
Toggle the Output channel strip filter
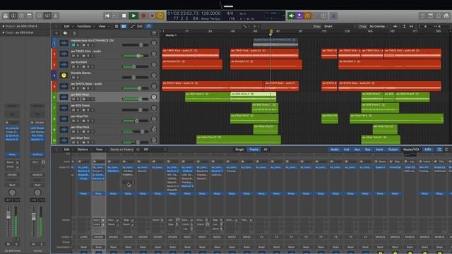click(x=393, y=150)
